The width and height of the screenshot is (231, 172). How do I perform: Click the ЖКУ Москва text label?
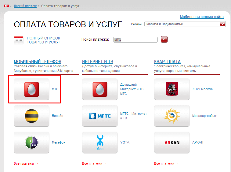[202, 89]
